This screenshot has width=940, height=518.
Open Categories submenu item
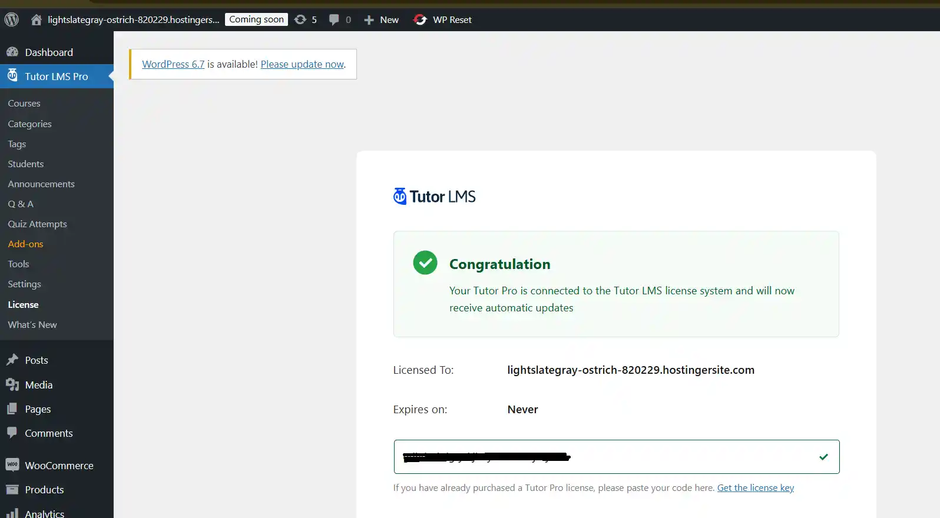[29, 124]
